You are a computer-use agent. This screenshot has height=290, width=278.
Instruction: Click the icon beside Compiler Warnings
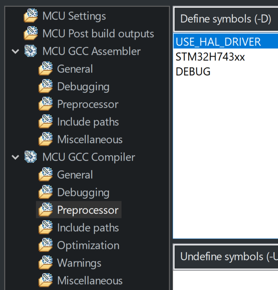pos(46,263)
